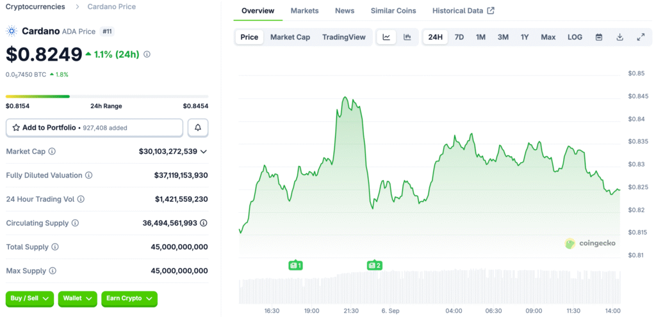Click the Cardano logo icon

[12, 31]
